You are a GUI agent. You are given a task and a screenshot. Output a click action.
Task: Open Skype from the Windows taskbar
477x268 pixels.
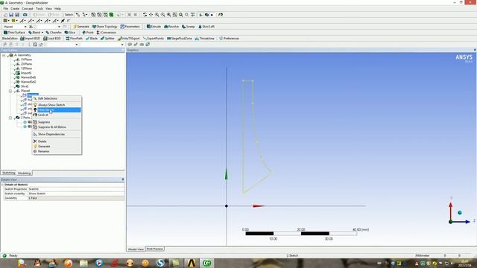[161, 263]
